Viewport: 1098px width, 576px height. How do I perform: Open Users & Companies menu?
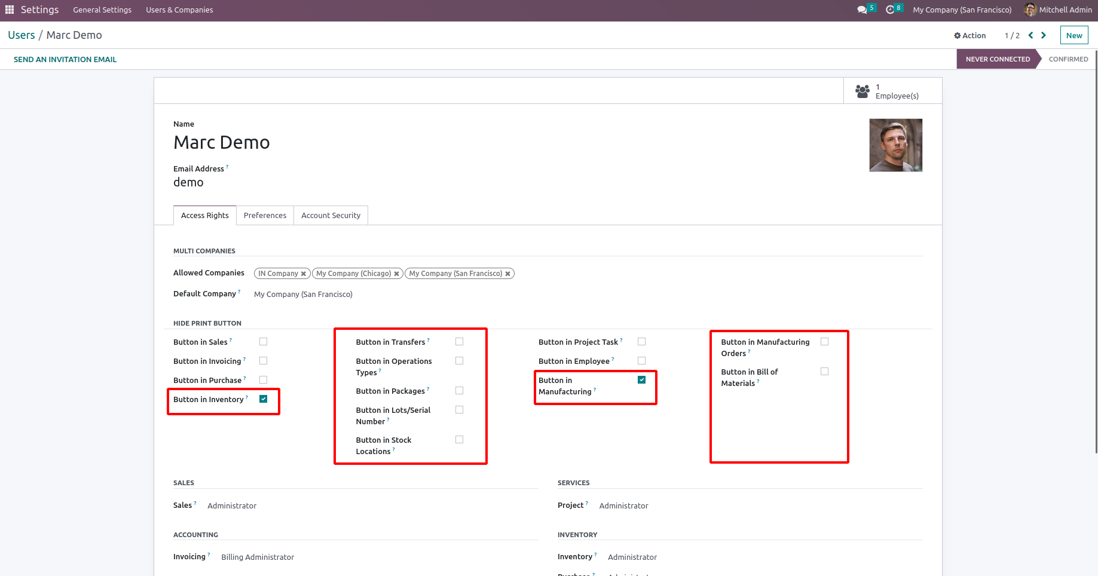(179, 10)
